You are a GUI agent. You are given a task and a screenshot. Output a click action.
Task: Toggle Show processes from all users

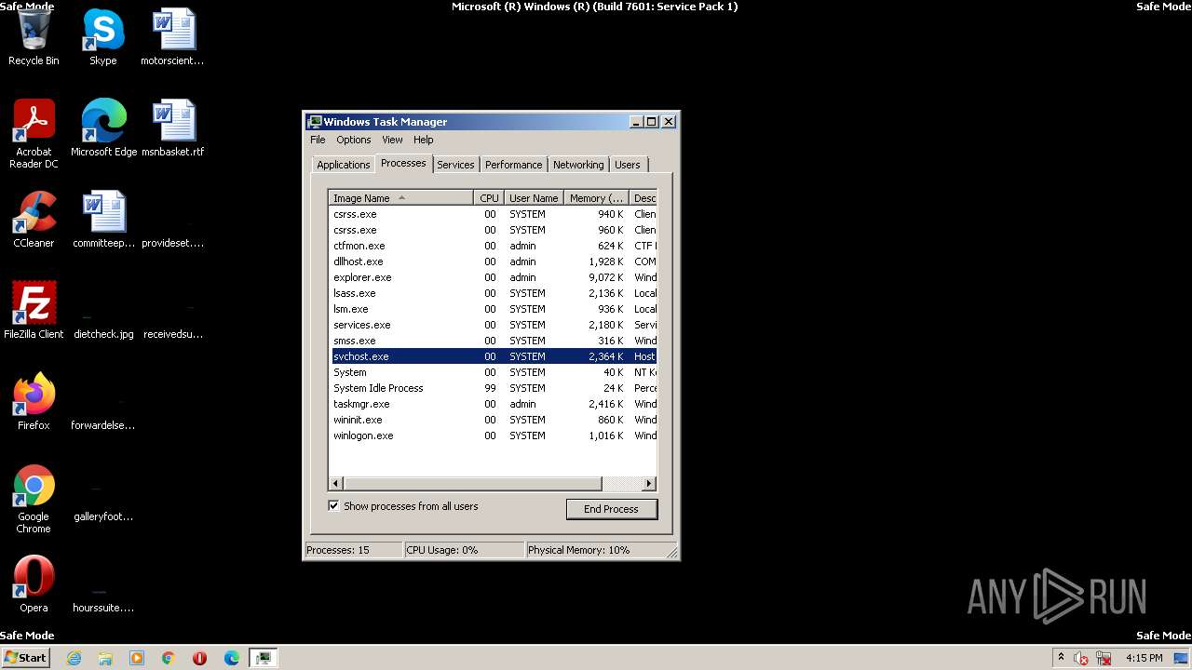pos(333,506)
